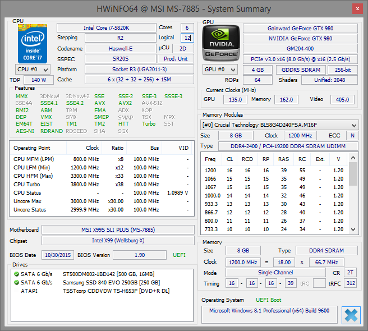Select the Samsung SSD 840 EVO drive entry

[102, 282]
